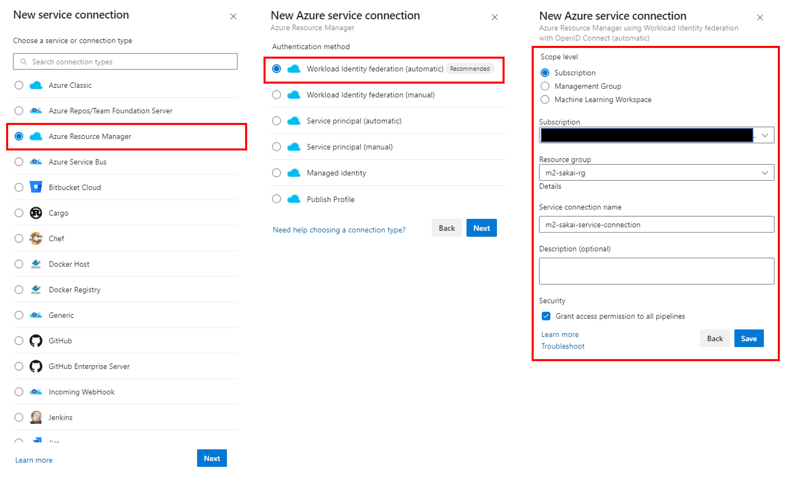Viewport: 787px width, 479px height.
Task: Choose Machine Learning Workspace scope level
Action: coord(545,99)
